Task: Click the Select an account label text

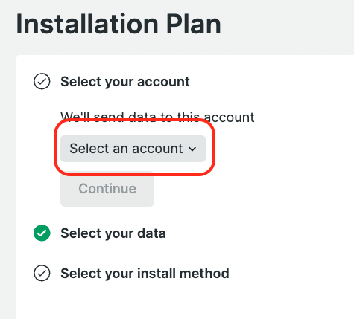Action: 126,149
